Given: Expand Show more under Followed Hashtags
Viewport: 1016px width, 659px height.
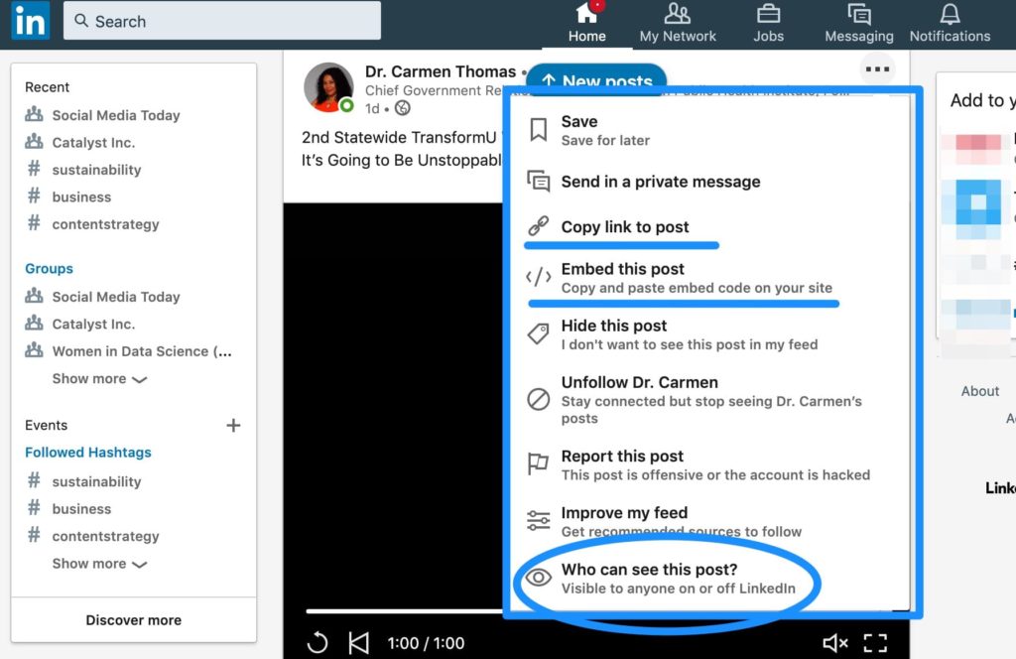Looking at the screenshot, I should pos(99,564).
